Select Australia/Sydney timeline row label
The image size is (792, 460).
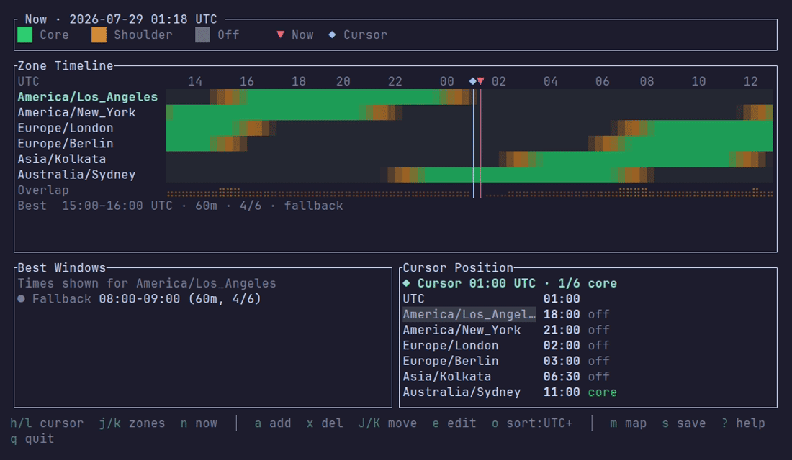pyautogui.click(x=76, y=175)
